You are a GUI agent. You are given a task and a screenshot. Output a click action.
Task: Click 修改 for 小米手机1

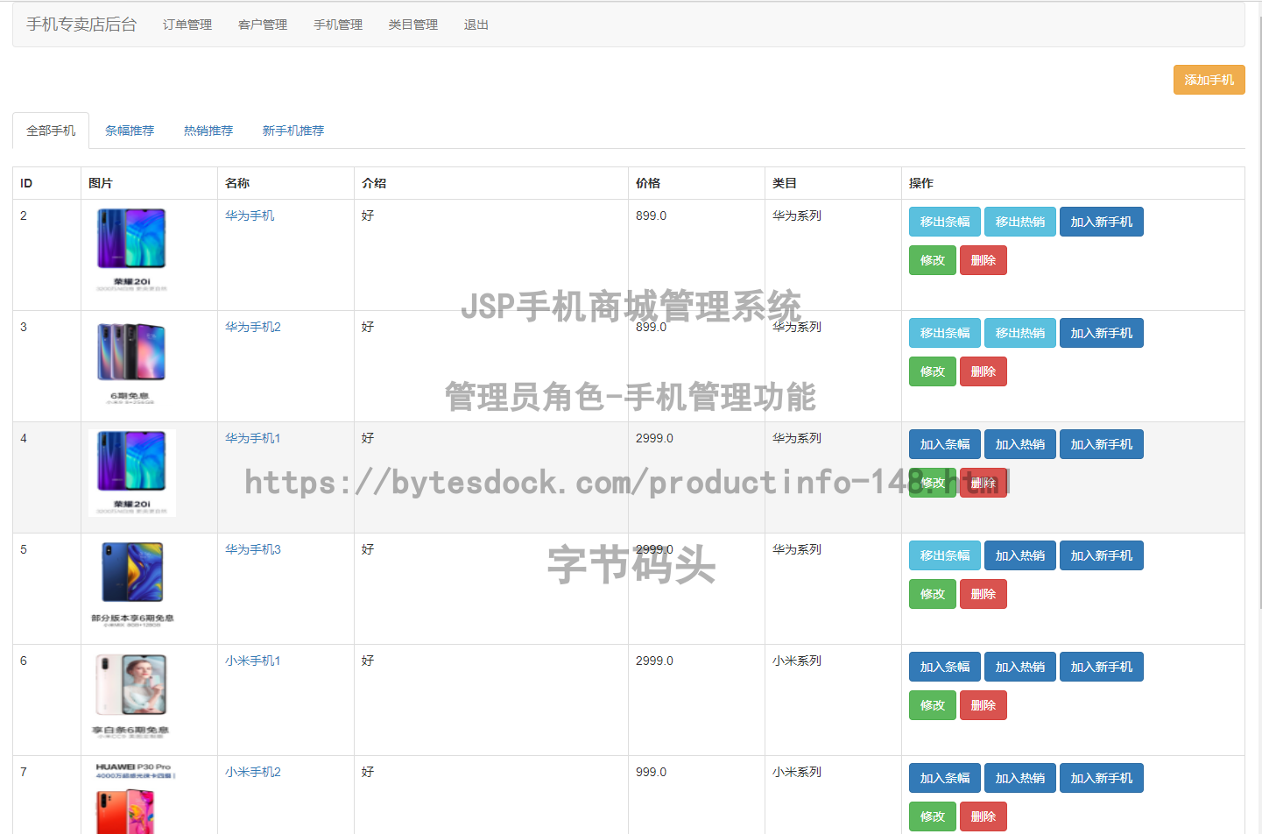click(x=933, y=705)
